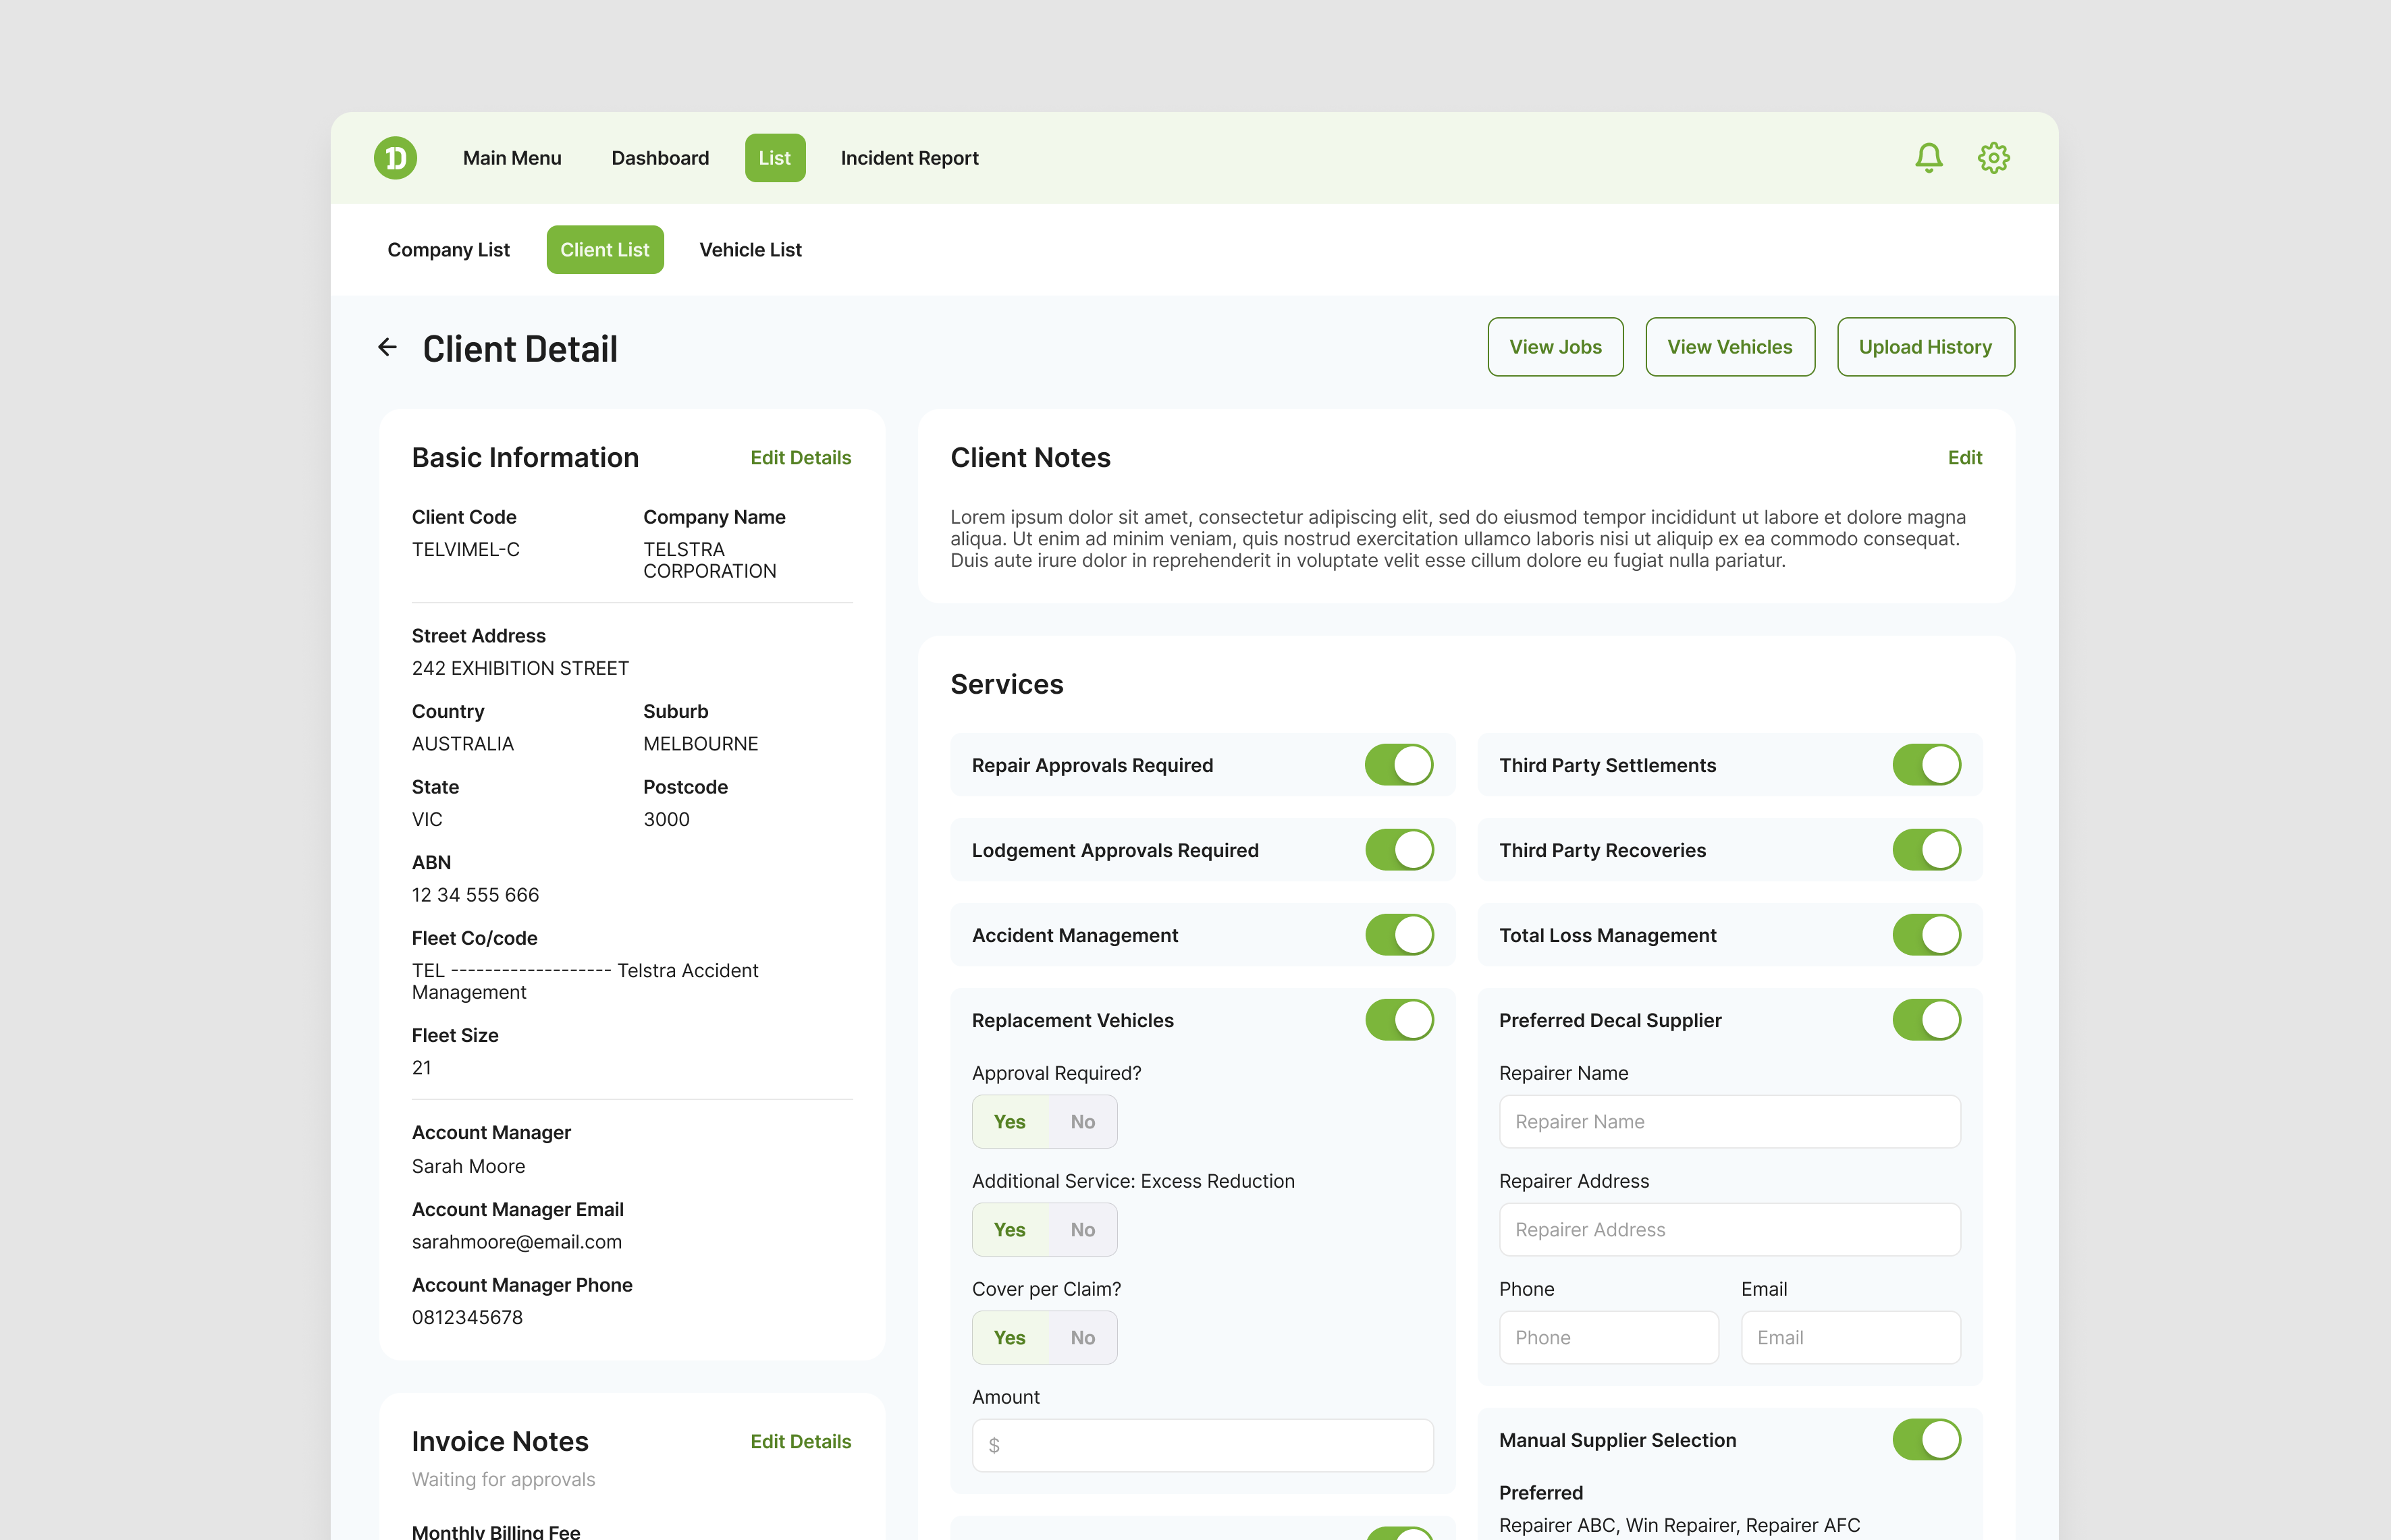
Task: Select No for Approval Required
Action: [x=1083, y=1122]
